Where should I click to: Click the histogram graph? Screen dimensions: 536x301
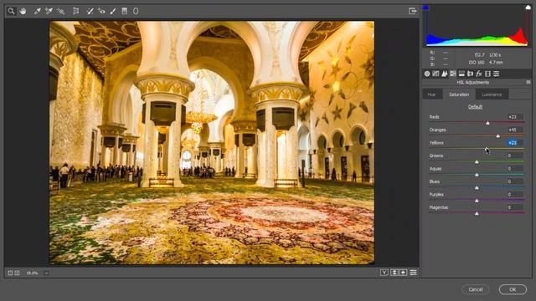click(477, 26)
